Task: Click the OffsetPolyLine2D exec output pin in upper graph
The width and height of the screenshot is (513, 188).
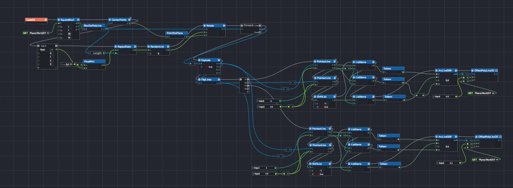Action: pyautogui.click(x=496, y=70)
